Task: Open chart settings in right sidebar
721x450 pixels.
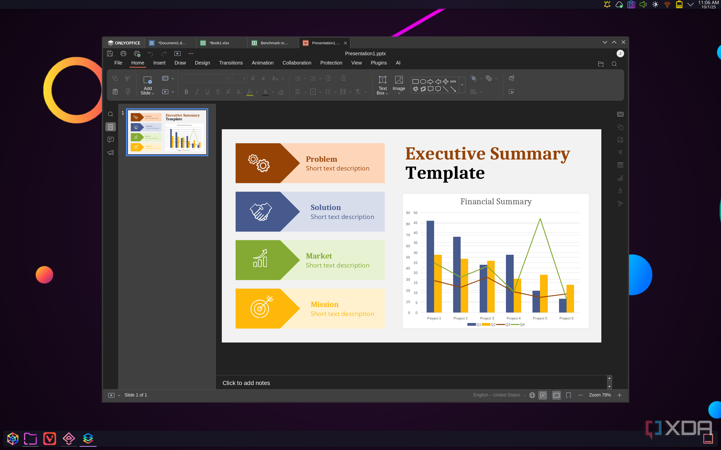Action: click(620, 178)
